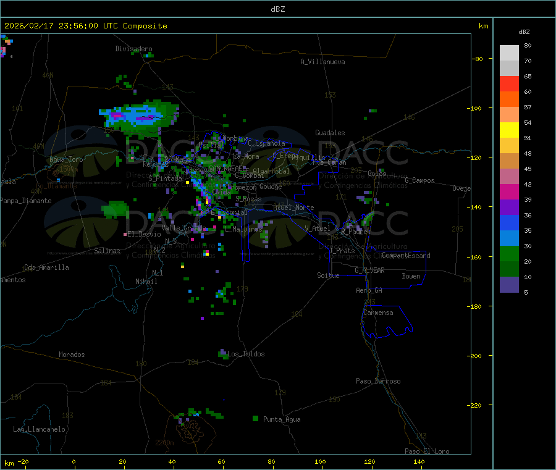Click the CompartEscard label

pos(406,255)
